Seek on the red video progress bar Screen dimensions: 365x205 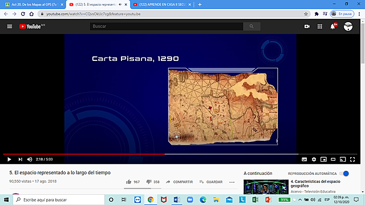click(x=84, y=154)
